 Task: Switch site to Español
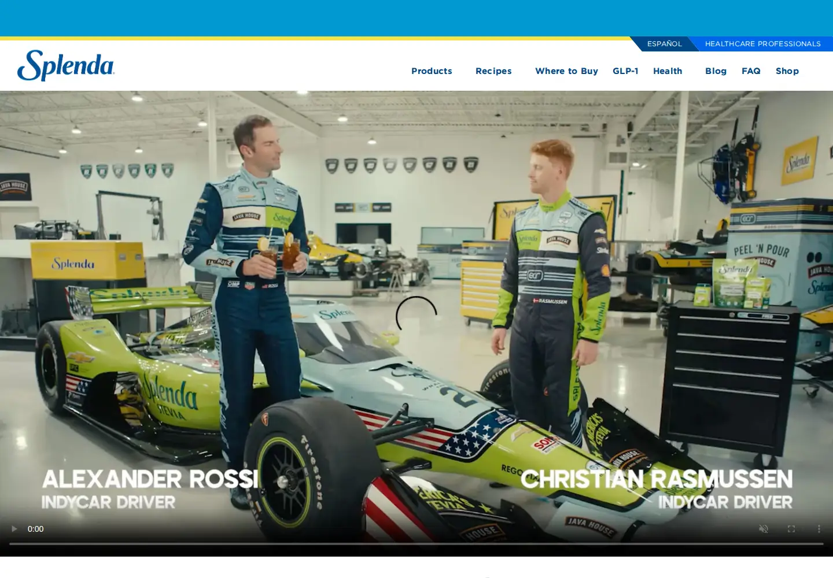tap(664, 44)
